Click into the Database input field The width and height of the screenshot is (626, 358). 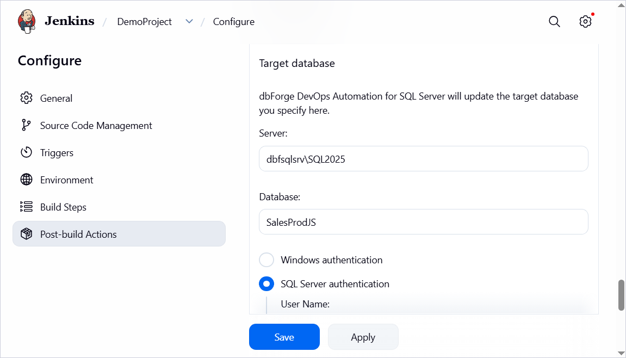423,222
